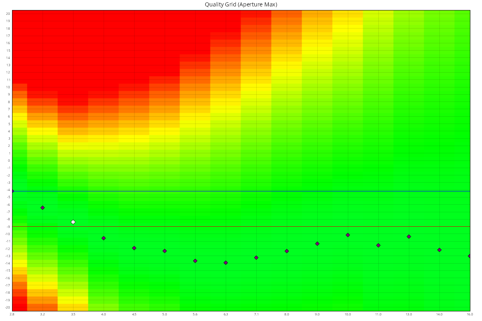
Task: Click the x-axis label '9.0'
Action: (317, 314)
